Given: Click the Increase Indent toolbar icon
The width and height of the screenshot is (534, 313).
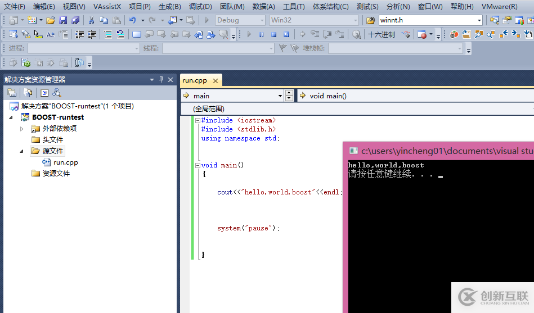Looking at the screenshot, I should [x=91, y=34].
